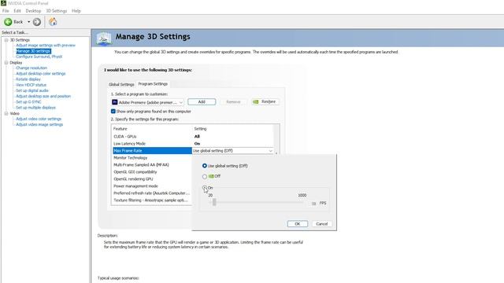504x283 pixels.
Task: Open View HDCP status page
Action: pyautogui.click(x=31, y=85)
